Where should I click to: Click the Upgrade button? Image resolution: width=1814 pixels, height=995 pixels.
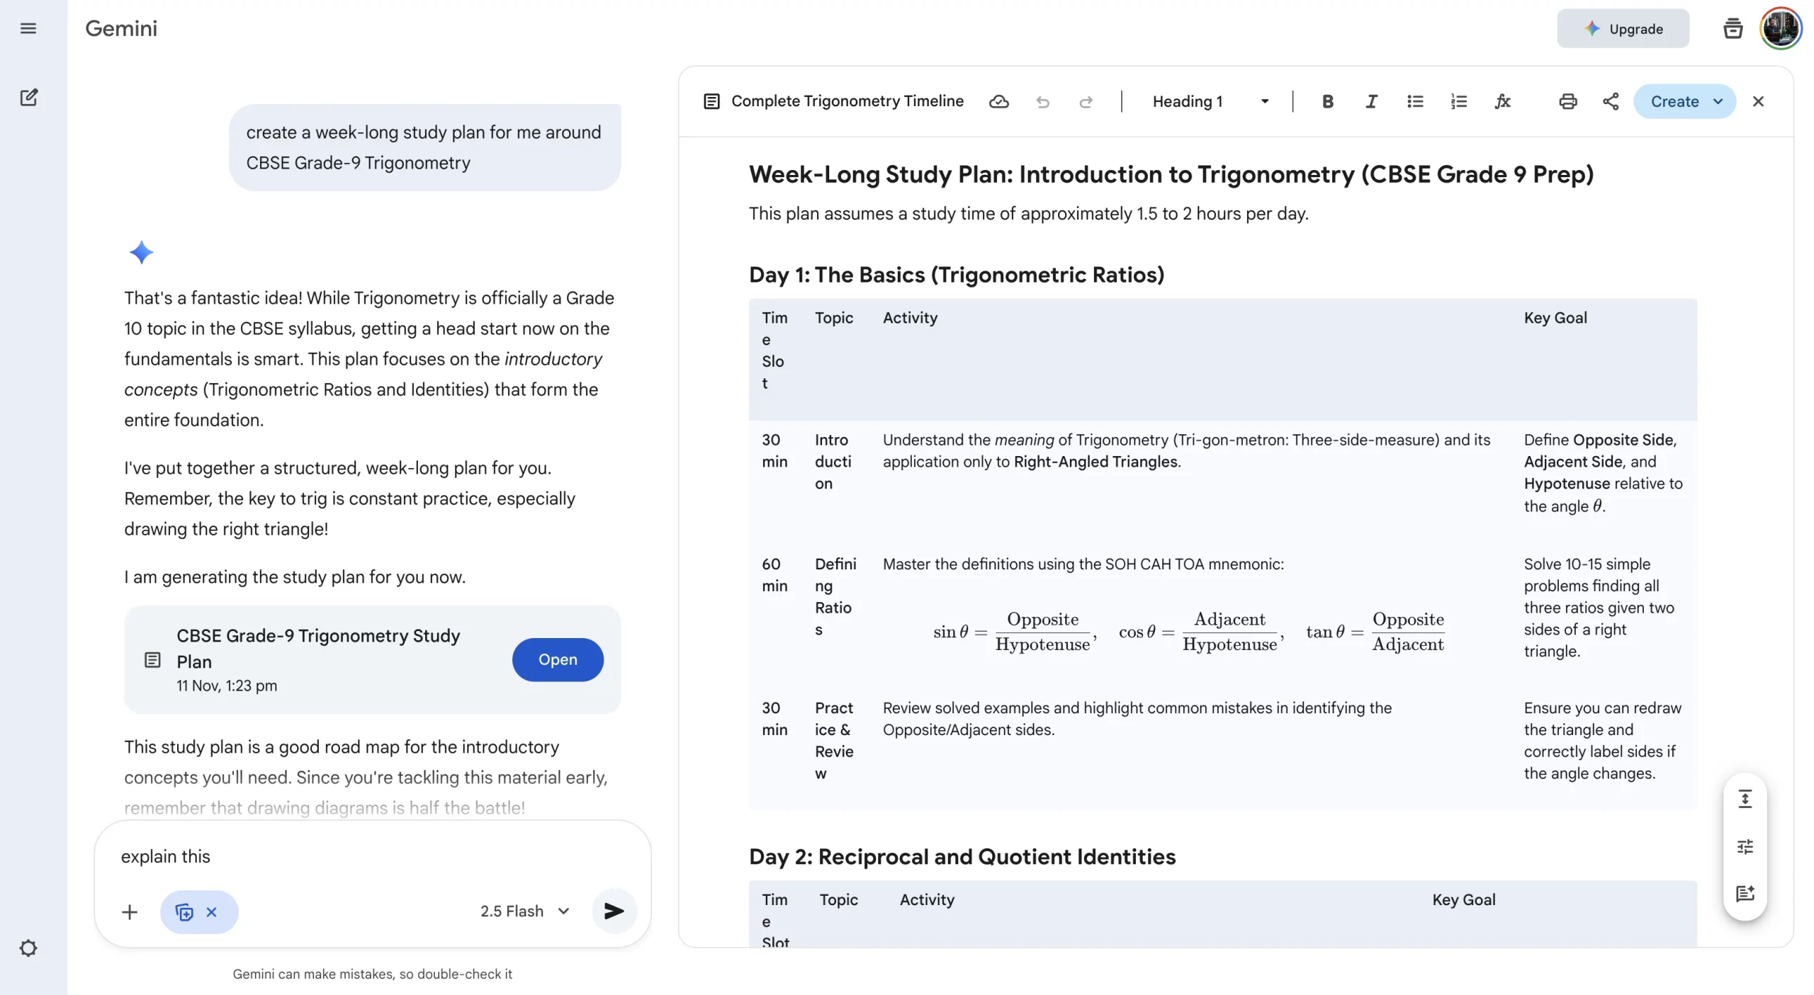tap(1623, 28)
